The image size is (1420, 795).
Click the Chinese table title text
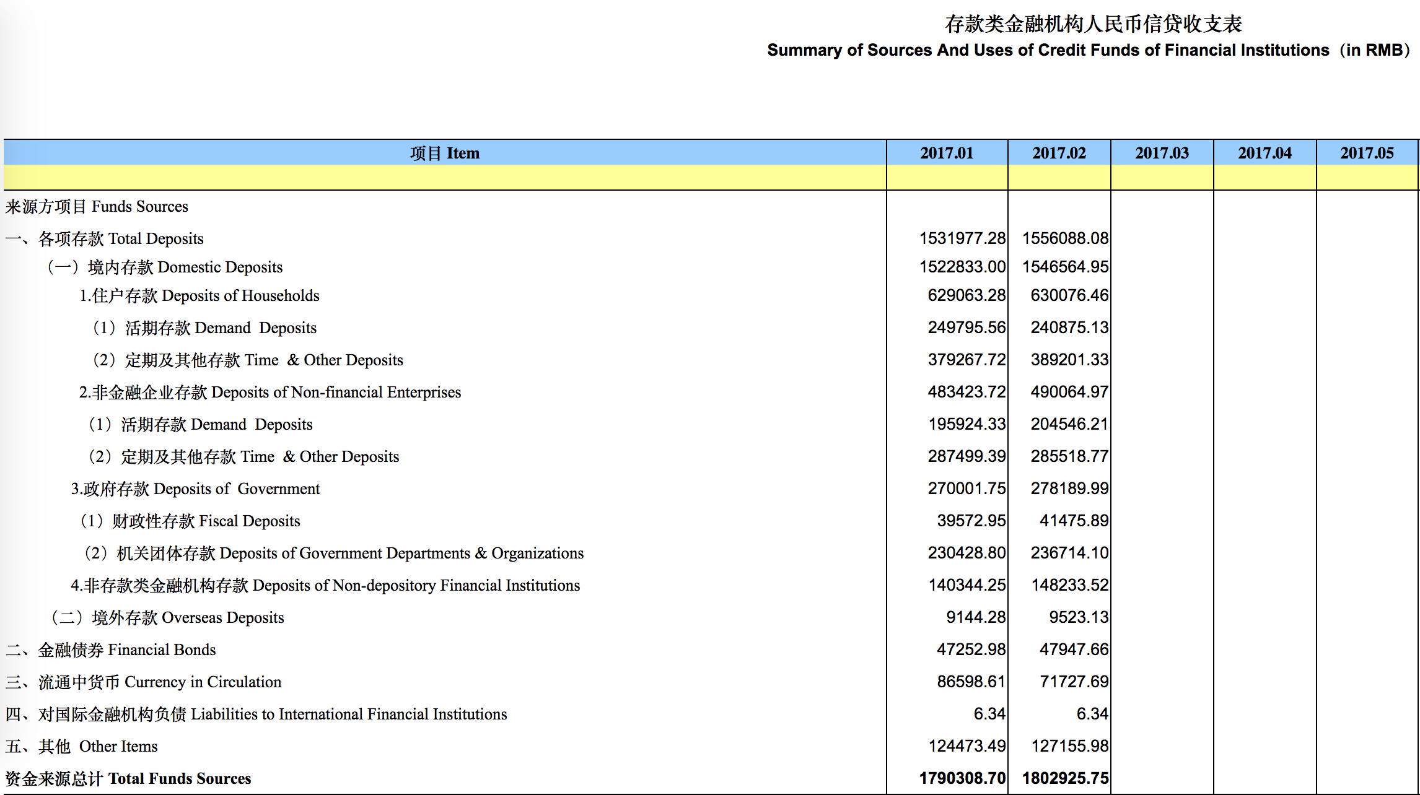point(1093,24)
